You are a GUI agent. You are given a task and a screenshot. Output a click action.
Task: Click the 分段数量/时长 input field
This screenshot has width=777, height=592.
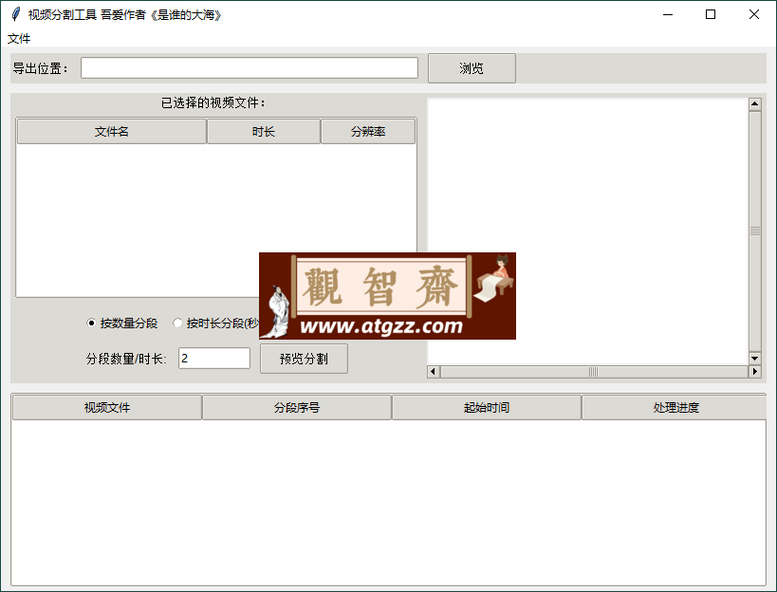point(214,359)
